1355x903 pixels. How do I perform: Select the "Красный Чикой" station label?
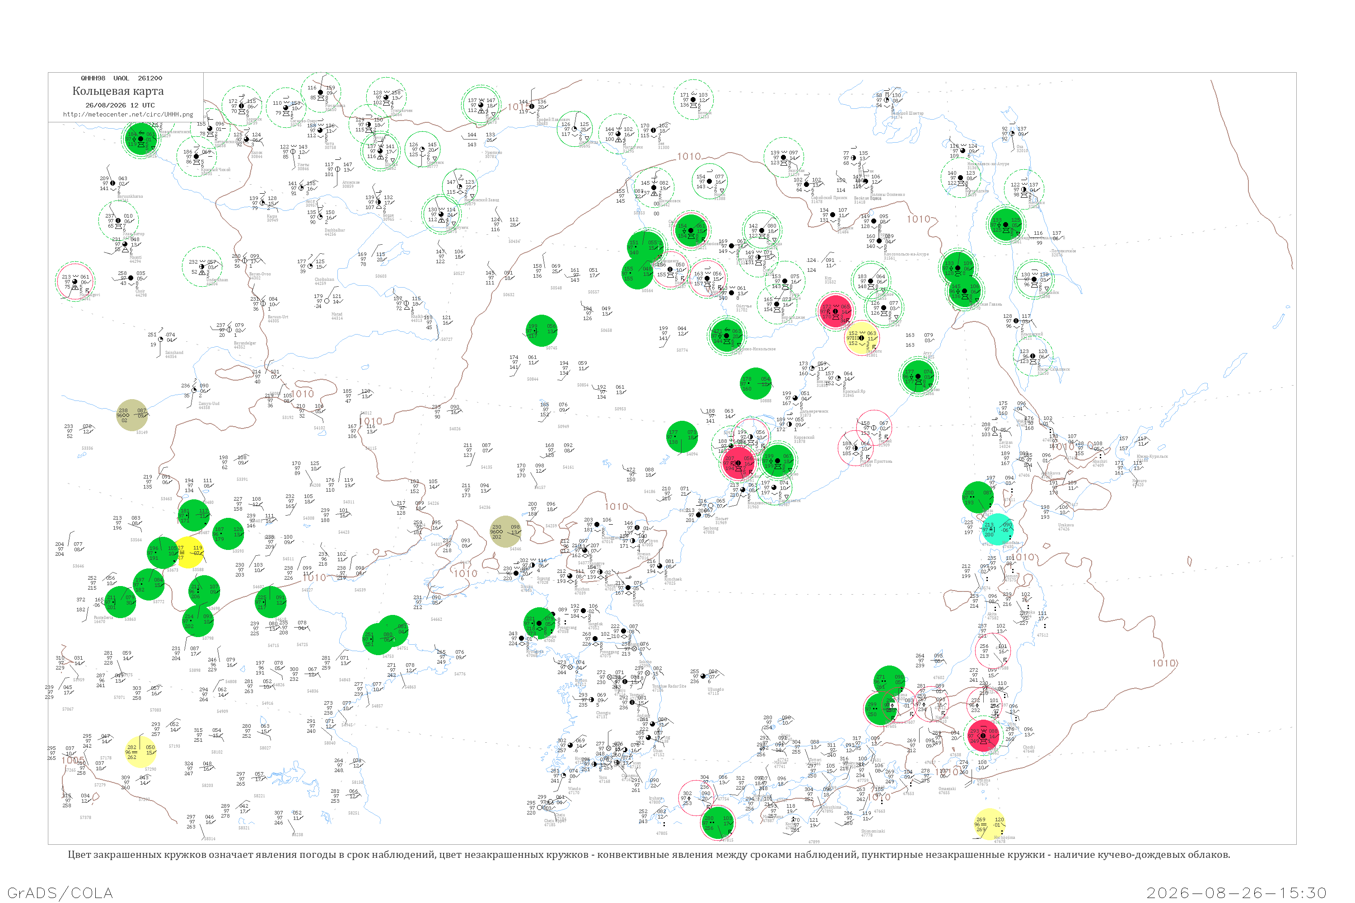pos(215,169)
